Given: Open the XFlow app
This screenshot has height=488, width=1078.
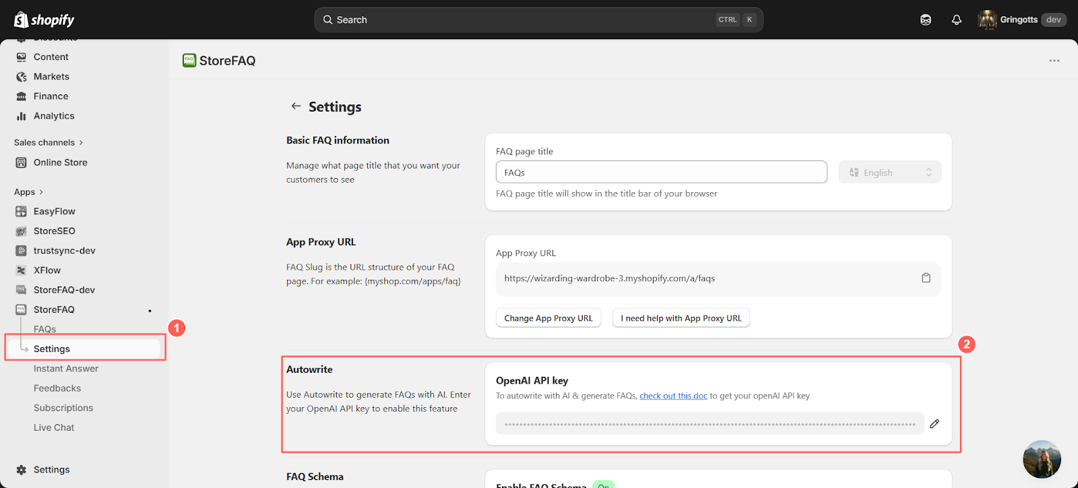Looking at the screenshot, I should point(47,270).
